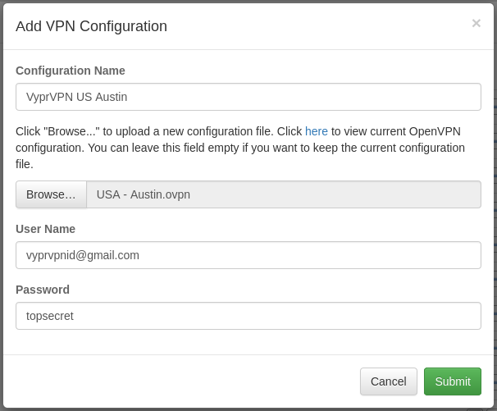
Task: Close the Add VPN Configuration dialog
Action: tap(476, 24)
